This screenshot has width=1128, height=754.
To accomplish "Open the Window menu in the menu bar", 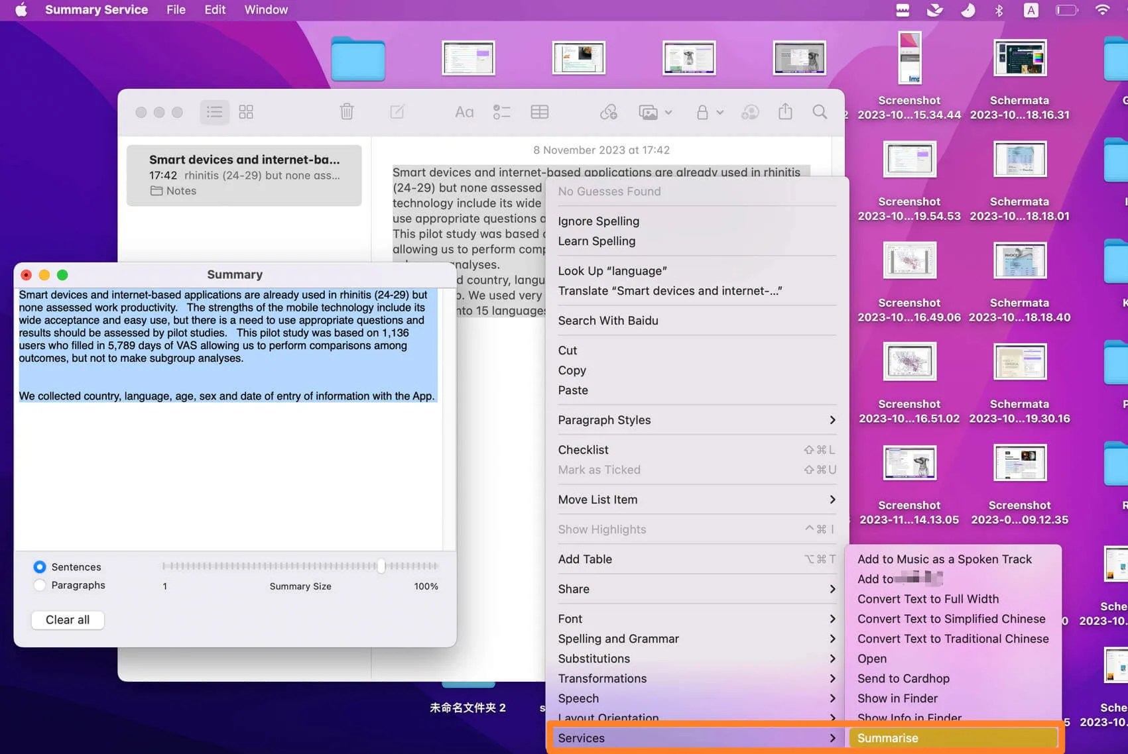I will (265, 9).
